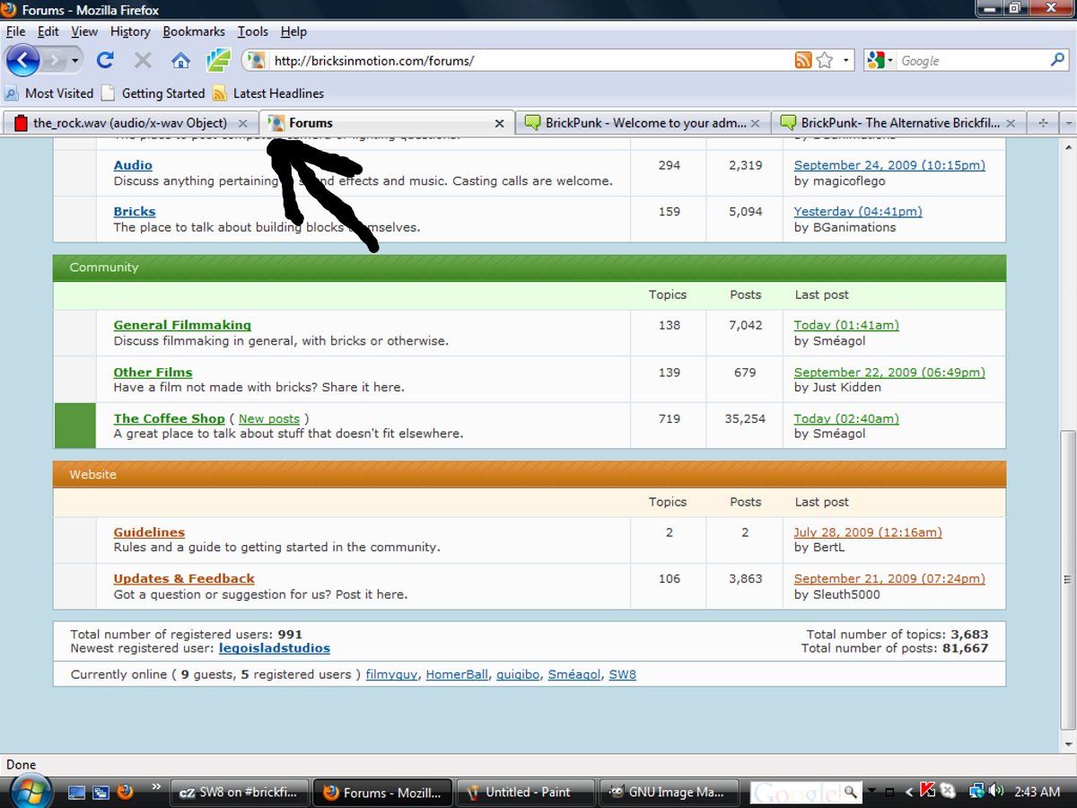Open Today (02:40am) last post link
This screenshot has width=1077, height=808.
coord(846,418)
